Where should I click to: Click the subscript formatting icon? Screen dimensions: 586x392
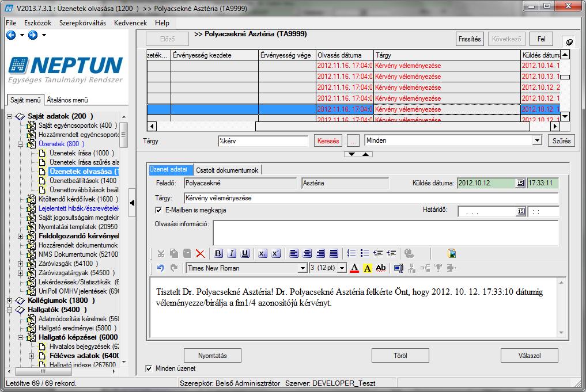pyautogui.click(x=262, y=253)
